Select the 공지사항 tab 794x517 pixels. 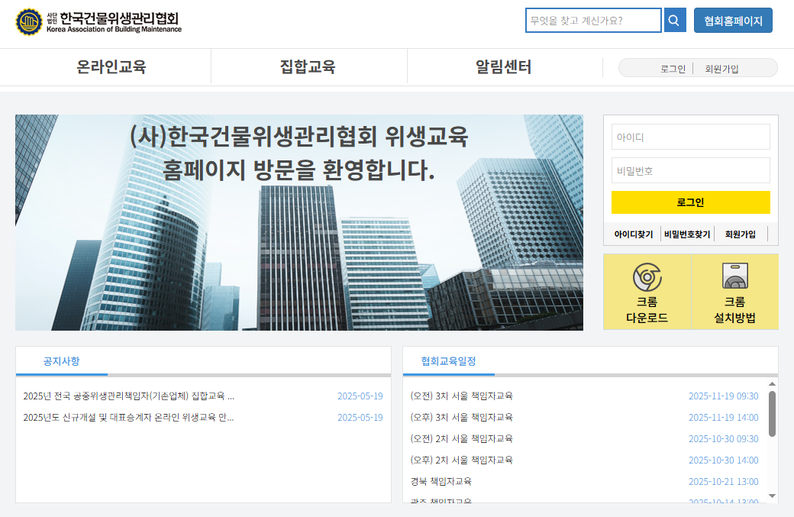pos(61,361)
